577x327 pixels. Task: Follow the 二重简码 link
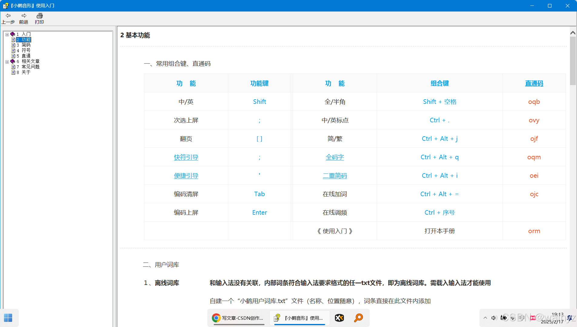point(335,176)
